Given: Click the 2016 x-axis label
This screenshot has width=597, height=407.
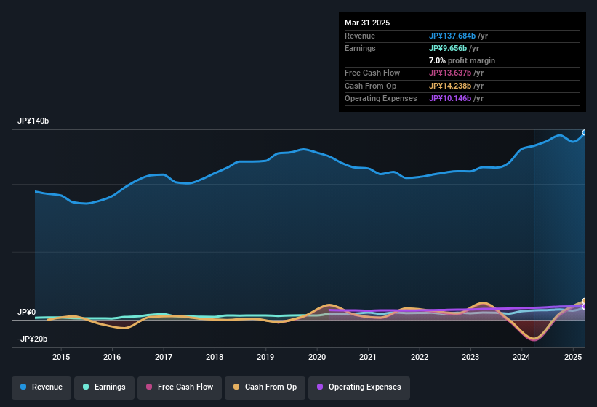Looking at the screenshot, I should (112, 357).
